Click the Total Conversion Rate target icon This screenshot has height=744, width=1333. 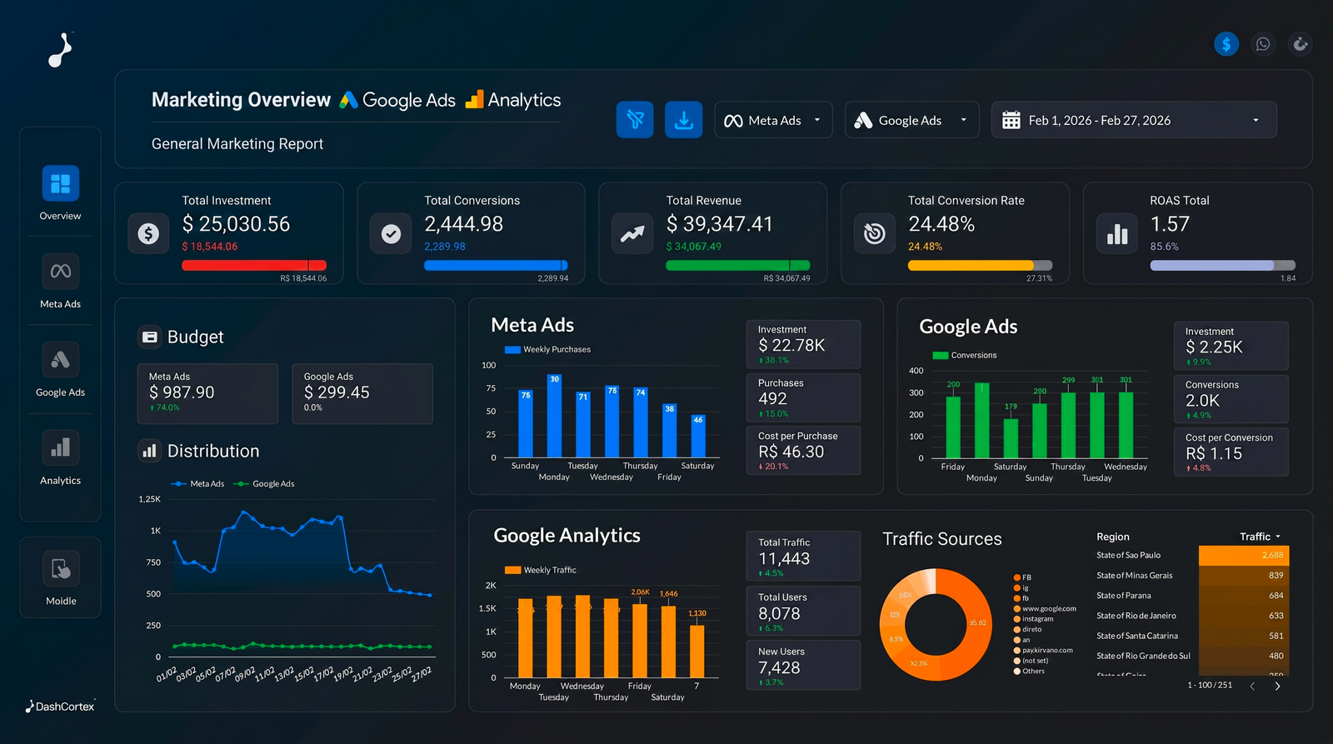click(x=875, y=234)
